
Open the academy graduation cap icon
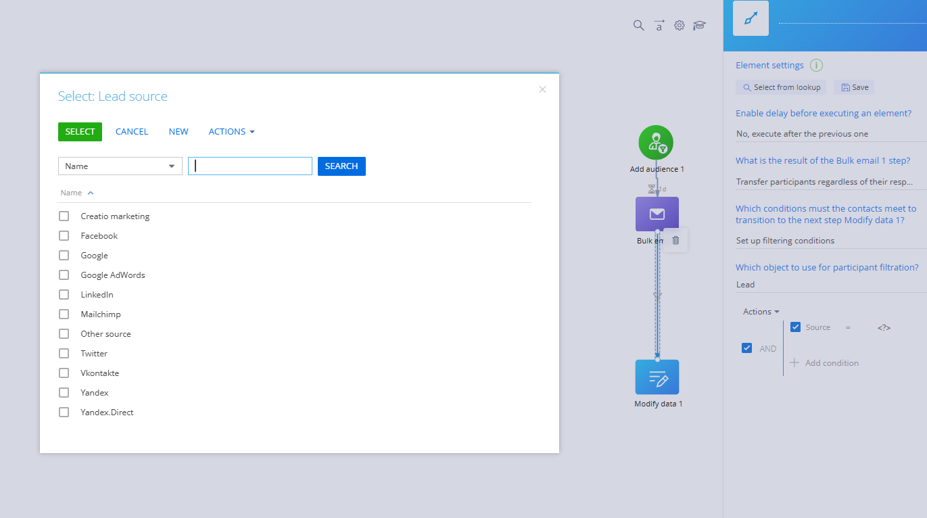699,26
